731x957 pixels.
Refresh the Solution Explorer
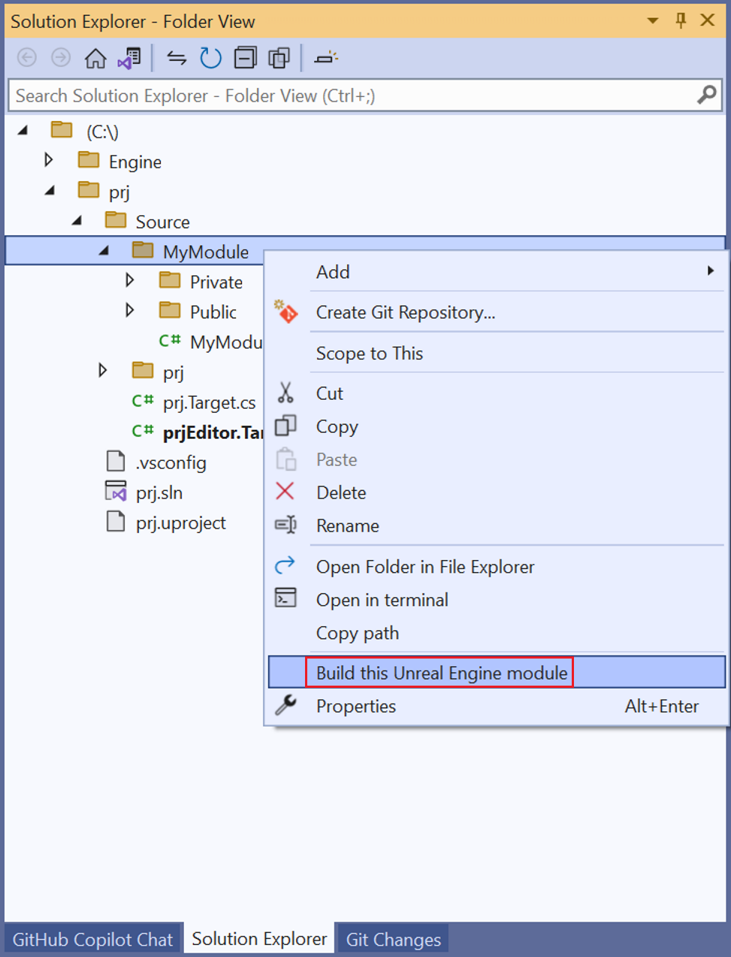210,58
